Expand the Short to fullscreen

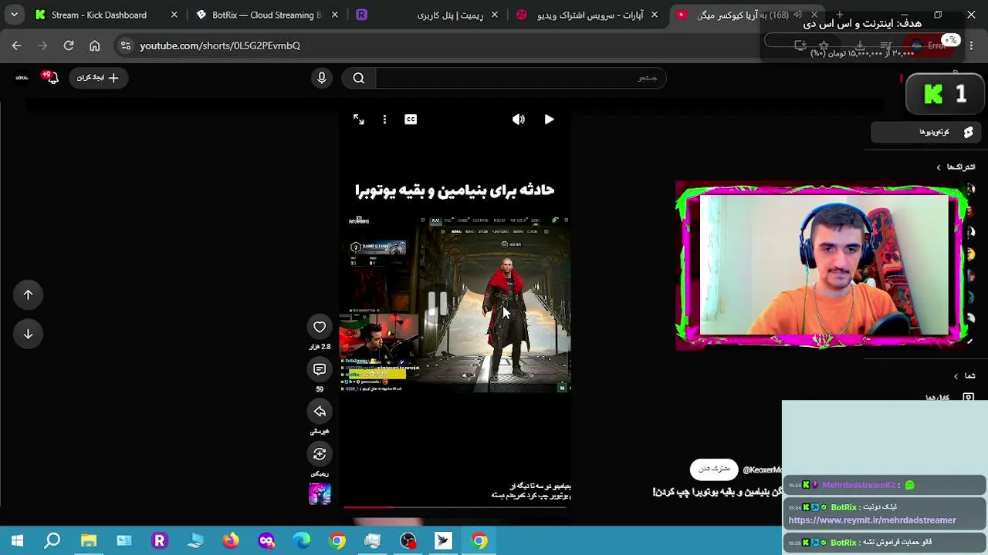point(359,119)
